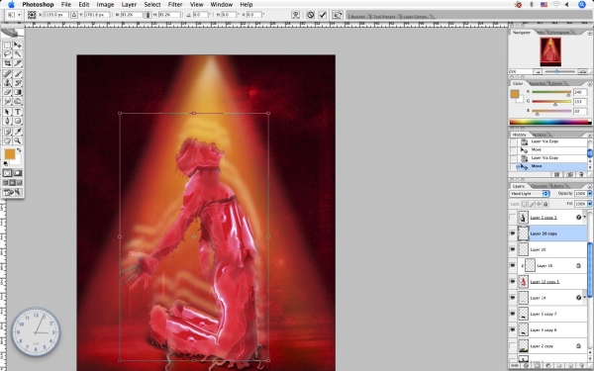Screen dimensions: 594x371
Task: Show hidden Layer 5 copy 3
Action: [x=513, y=218]
